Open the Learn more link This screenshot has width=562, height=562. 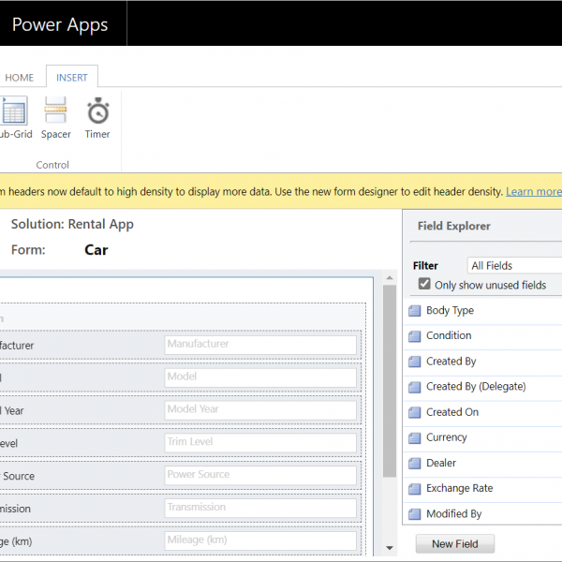coord(534,192)
